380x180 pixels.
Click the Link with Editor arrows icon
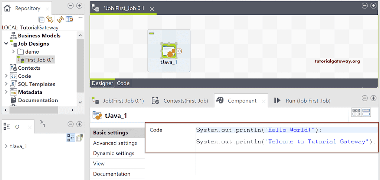50,19
